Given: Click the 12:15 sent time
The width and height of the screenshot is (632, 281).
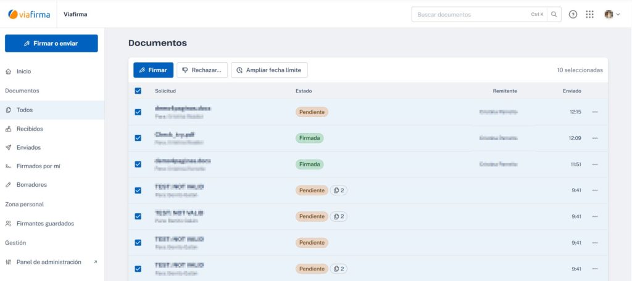Looking at the screenshot, I should (575, 112).
